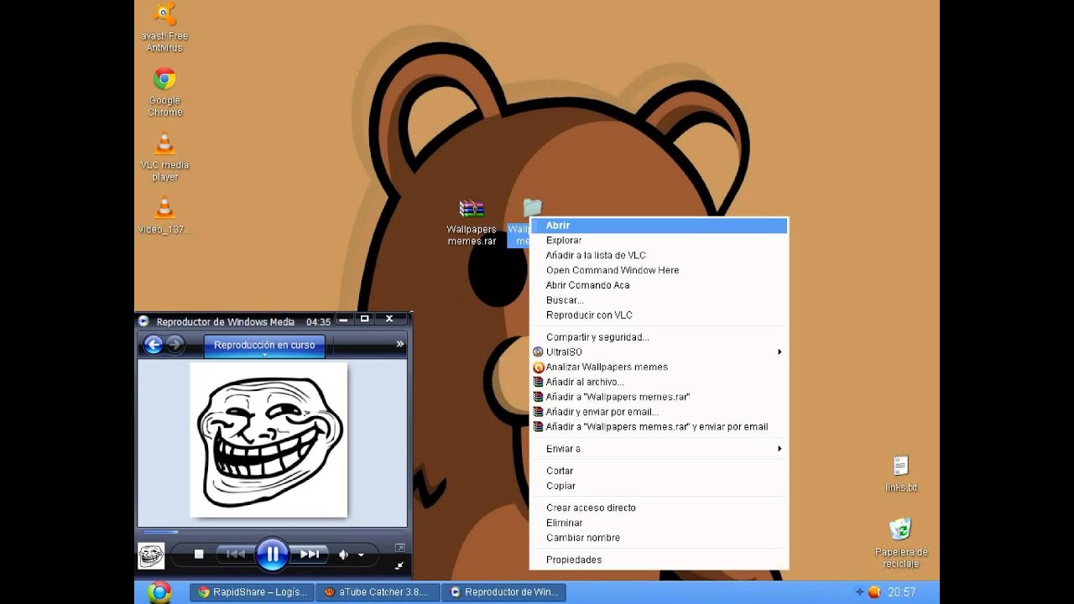Choose Cambiar nombre from the context menu

pos(659,539)
